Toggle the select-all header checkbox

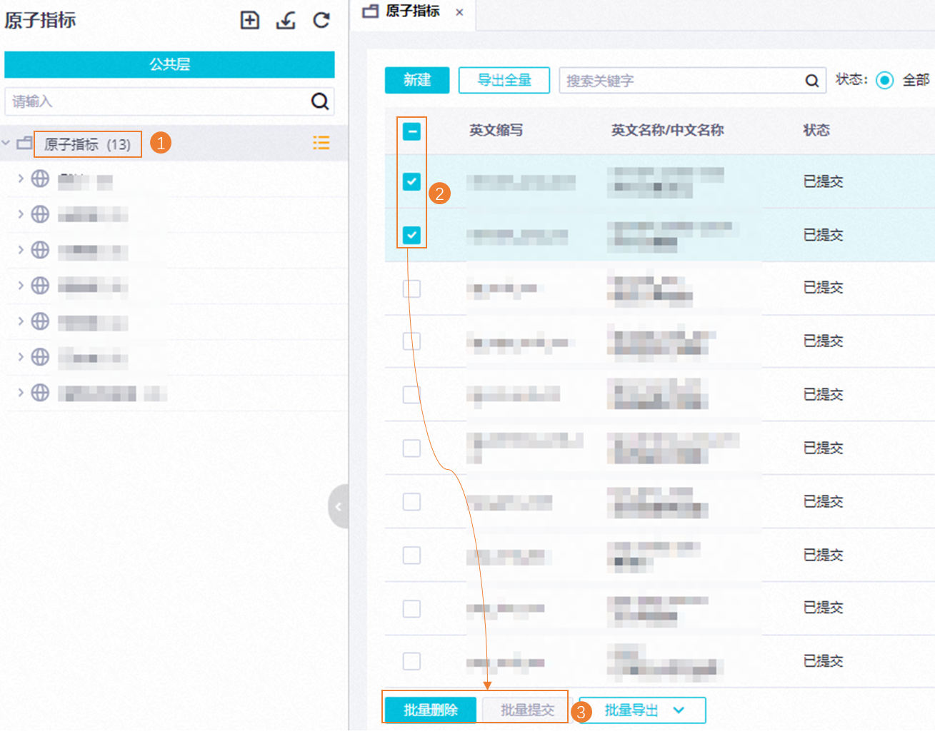point(411,131)
